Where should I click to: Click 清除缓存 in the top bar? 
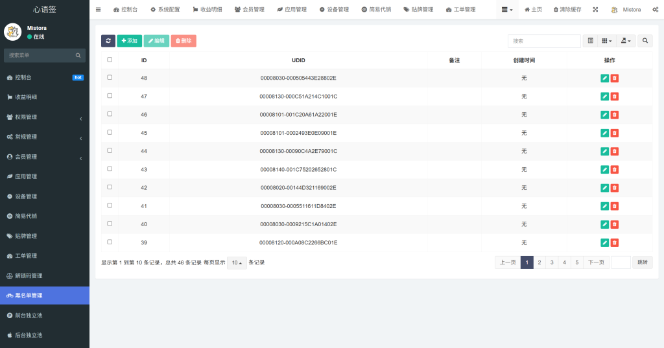point(567,9)
